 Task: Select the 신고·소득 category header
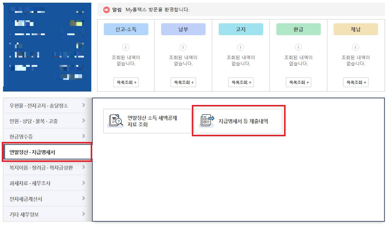[126, 29]
